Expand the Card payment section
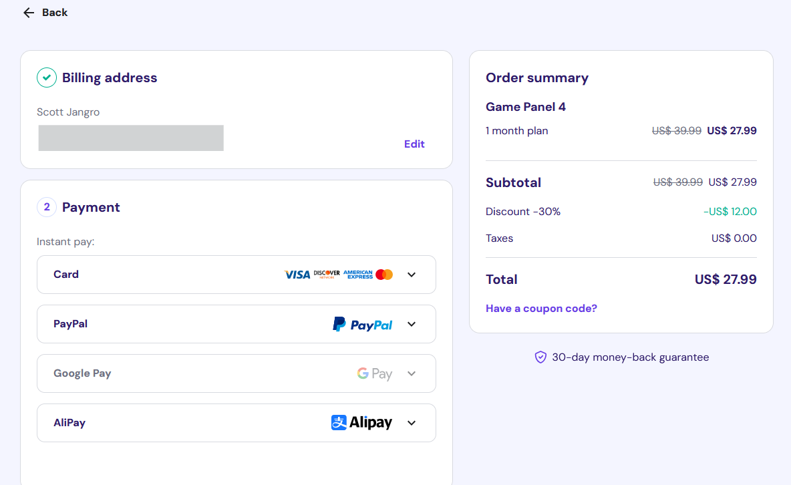The height and width of the screenshot is (485, 791). [412, 274]
